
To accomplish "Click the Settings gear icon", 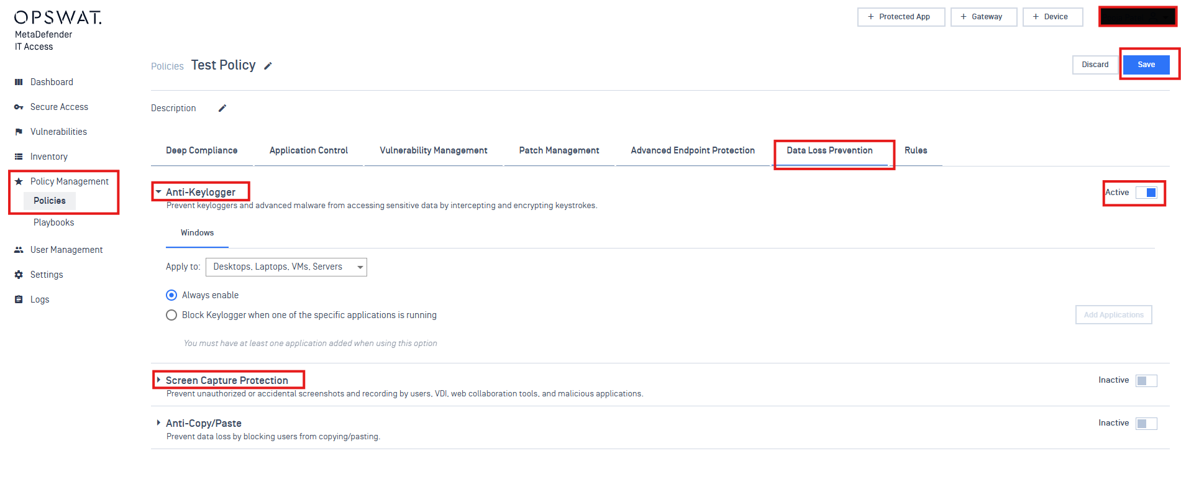I will point(19,275).
